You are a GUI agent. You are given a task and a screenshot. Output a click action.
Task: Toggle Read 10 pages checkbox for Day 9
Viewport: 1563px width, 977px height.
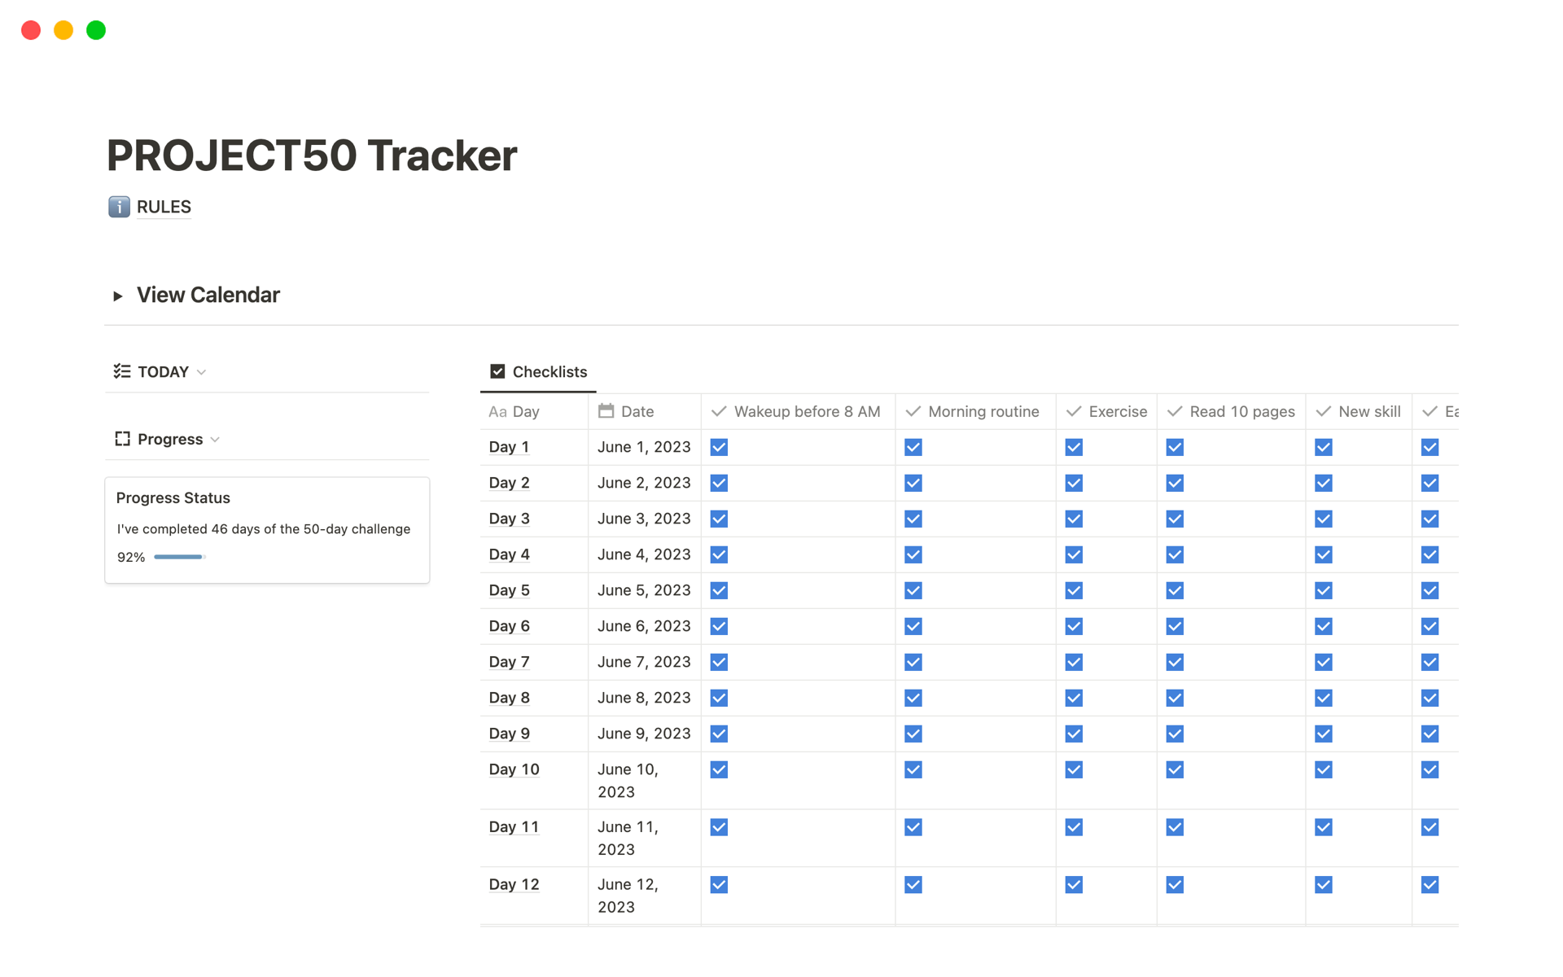[x=1175, y=734]
